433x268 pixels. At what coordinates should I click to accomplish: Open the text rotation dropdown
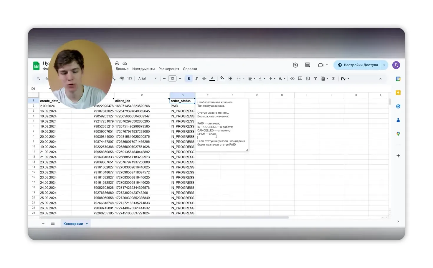pos(282,79)
